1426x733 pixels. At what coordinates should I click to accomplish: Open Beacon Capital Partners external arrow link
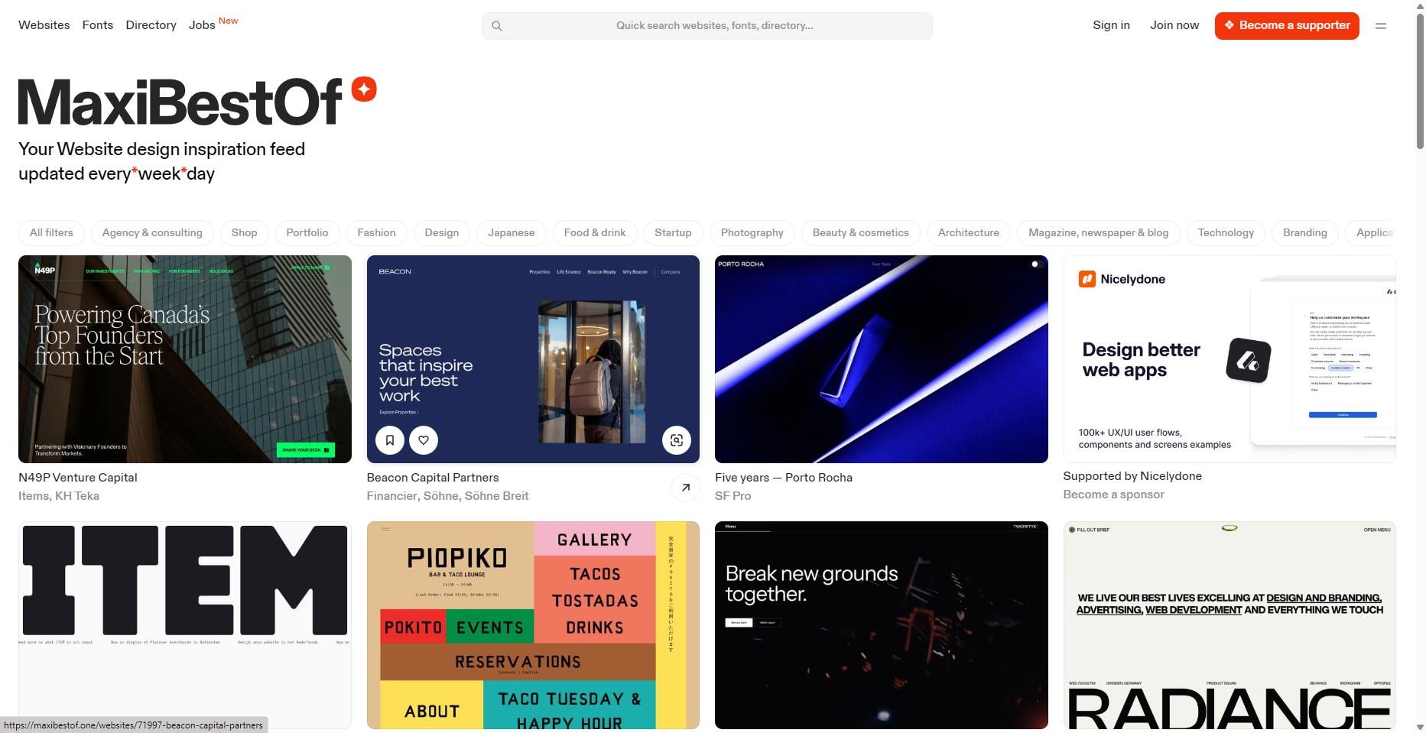point(686,488)
